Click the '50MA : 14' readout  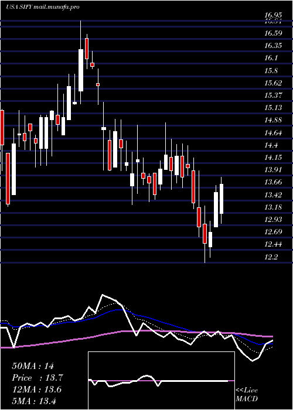(33, 366)
